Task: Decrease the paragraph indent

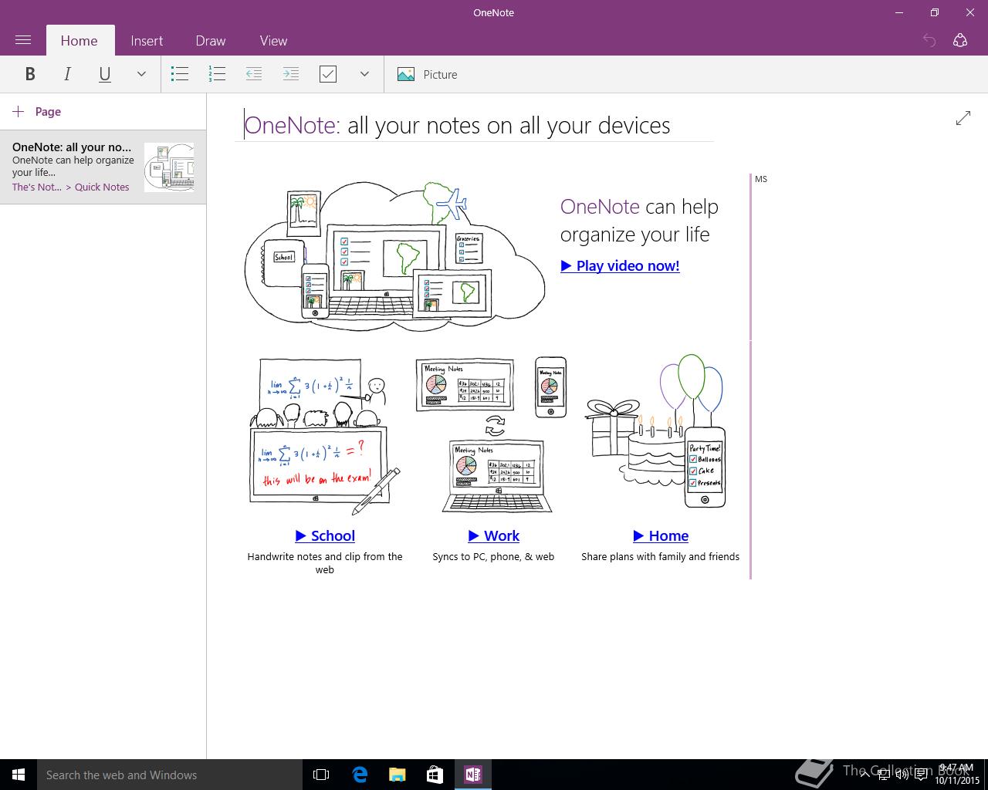Action: (x=253, y=74)
